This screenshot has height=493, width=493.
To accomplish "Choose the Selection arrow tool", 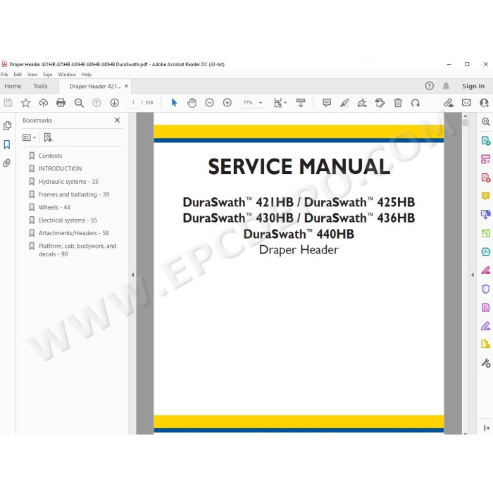I will [174, 103].
